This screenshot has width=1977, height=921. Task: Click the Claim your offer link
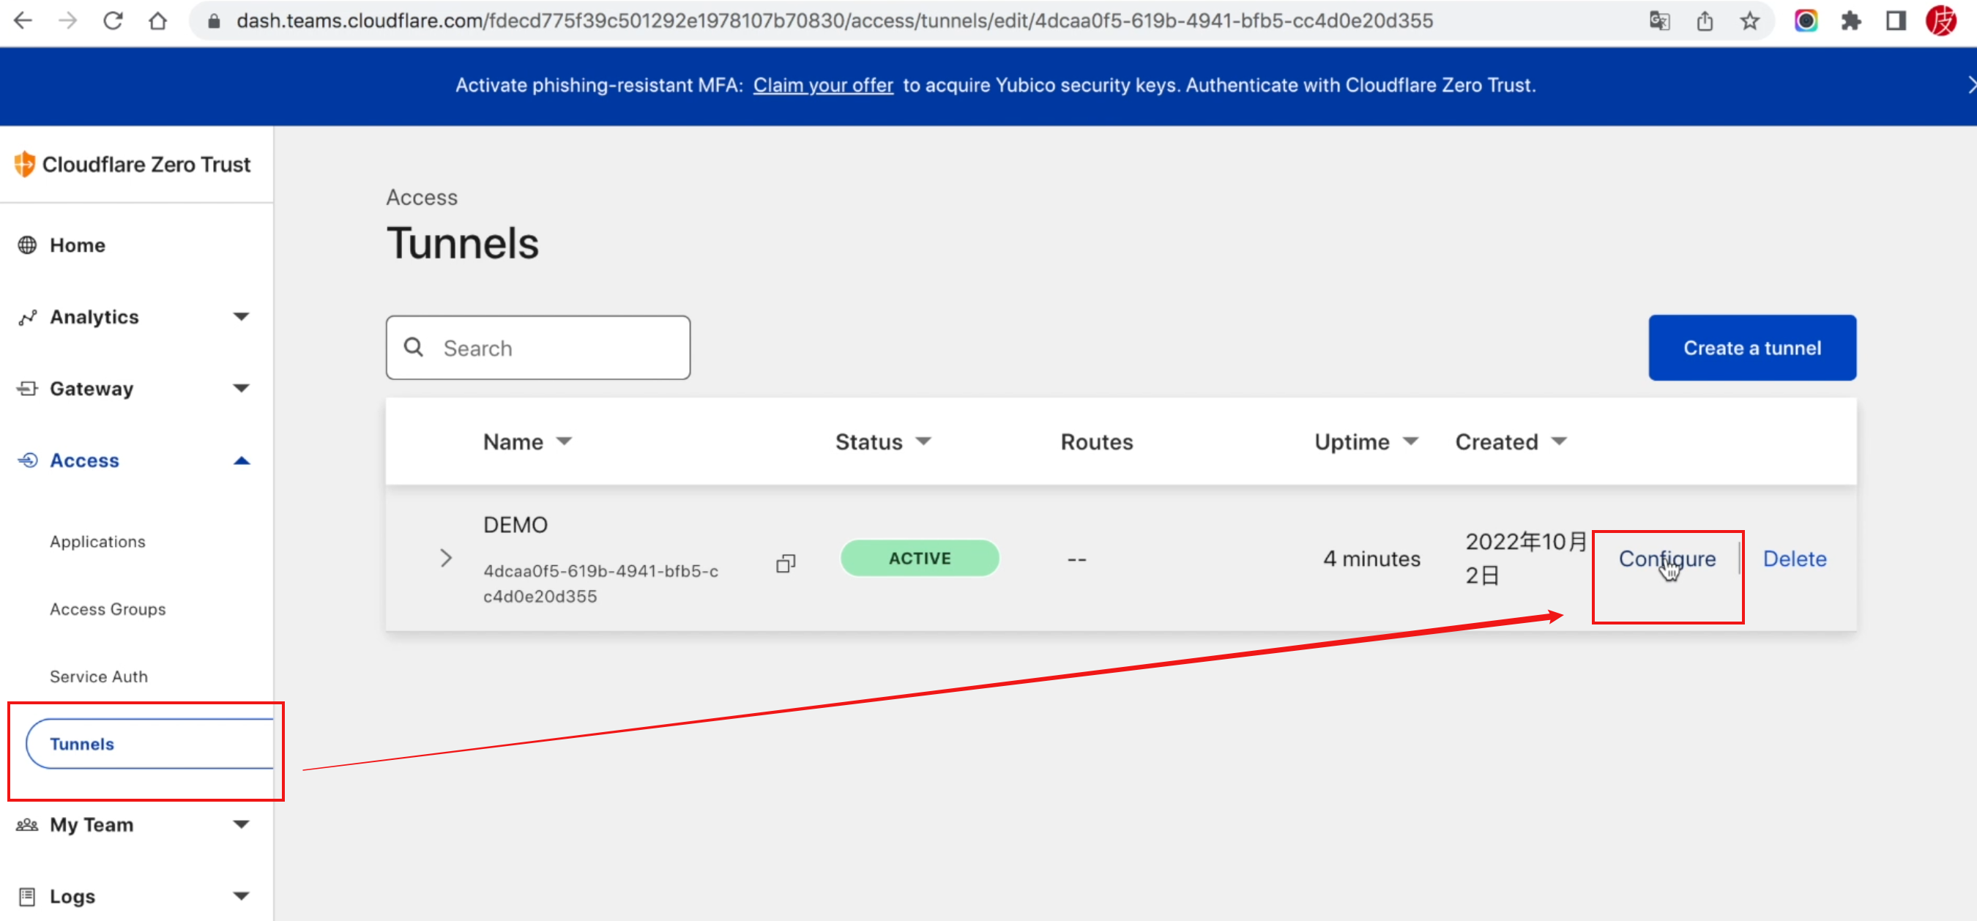[x=823, y=85]
